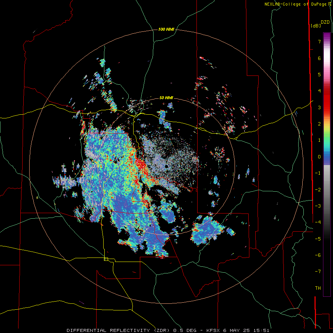Viewport: 333px width, 333px height.
Task: Click the 50 NMI range ring label
Action: (166, 98)
